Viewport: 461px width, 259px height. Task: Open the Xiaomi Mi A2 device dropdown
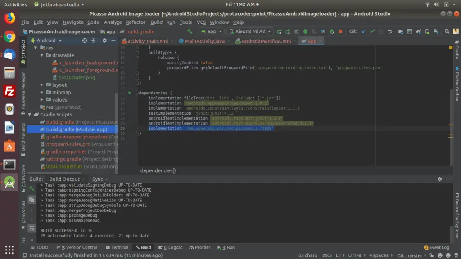(250, 31)
